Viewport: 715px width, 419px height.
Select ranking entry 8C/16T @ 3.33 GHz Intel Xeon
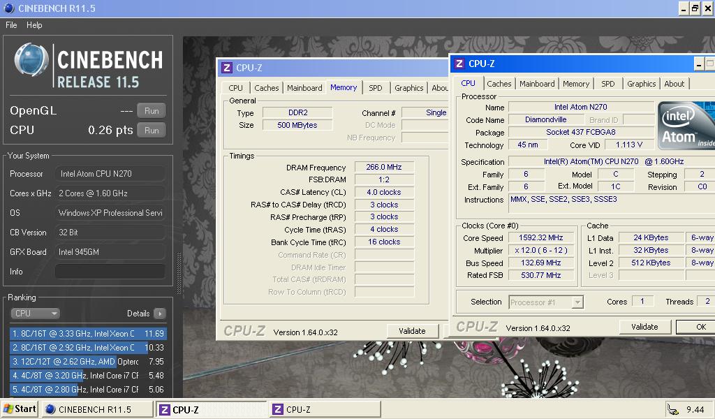pos(88,334)
